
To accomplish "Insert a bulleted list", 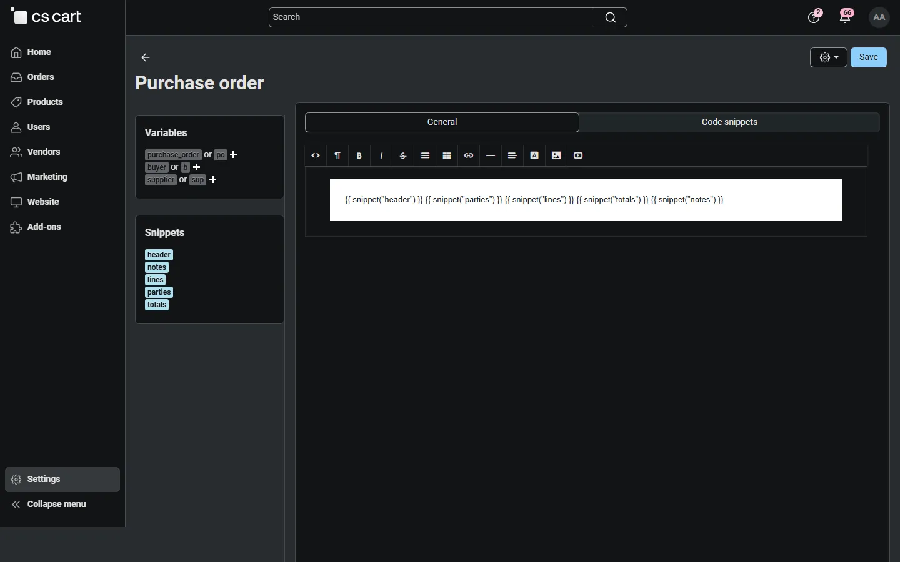I will [x=426, y=155].
